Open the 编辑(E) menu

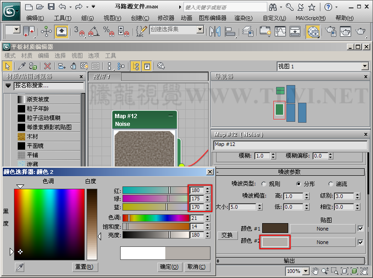35,18
